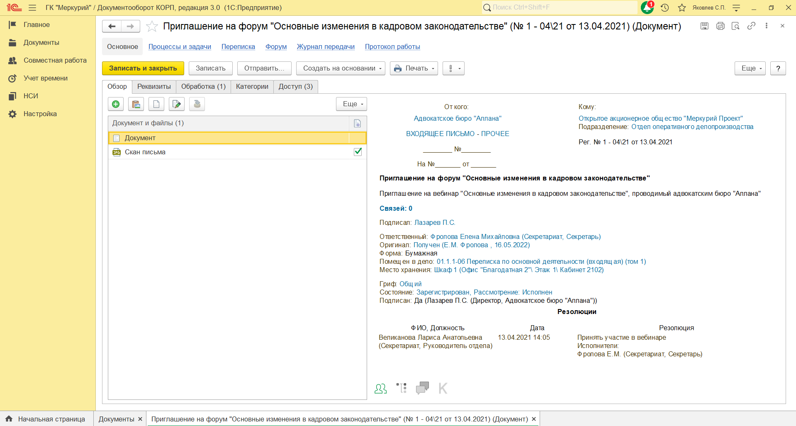Click the preview magnifier icon
The image size is (796, 426).
[735, 26]
